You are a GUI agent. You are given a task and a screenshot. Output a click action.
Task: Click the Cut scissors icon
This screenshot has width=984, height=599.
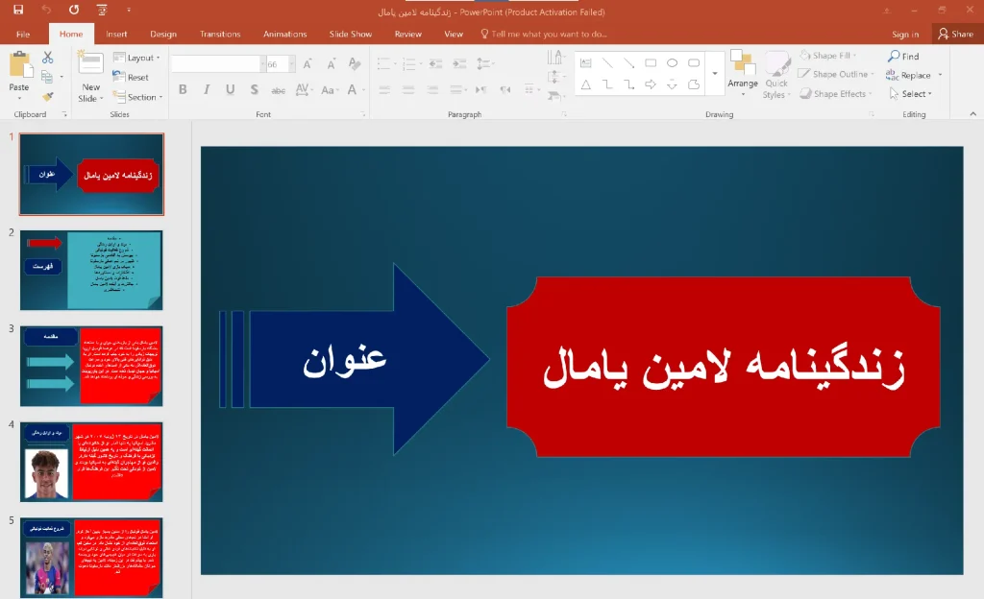(48, 58)
